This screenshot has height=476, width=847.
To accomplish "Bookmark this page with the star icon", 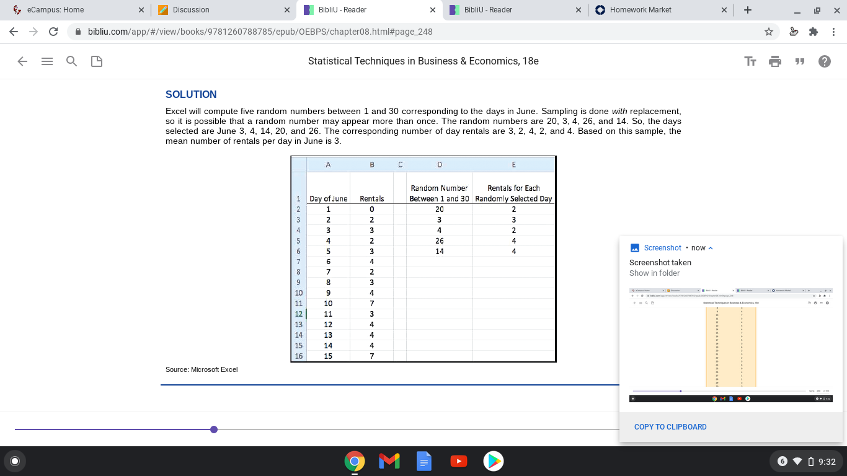I will (769, 32).
